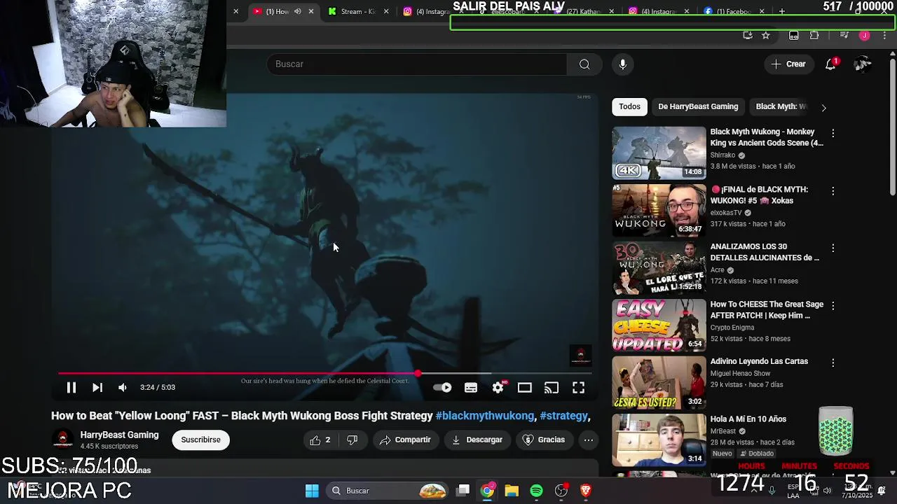Open options for ANALIZAMOS video
Image resolution: width=897 pixels, height=504 pixels.
pos(833,248)
